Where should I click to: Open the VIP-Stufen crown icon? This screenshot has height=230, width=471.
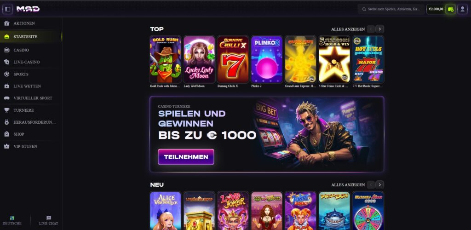click(x=6, y=146)
